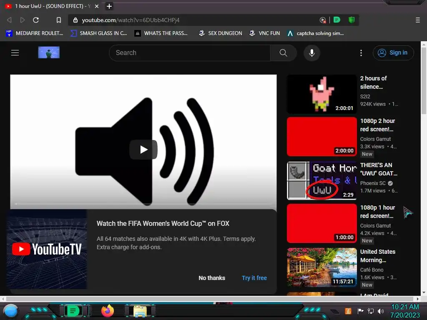Click the blocked media indicator icon in address bar

pos(323,20)
